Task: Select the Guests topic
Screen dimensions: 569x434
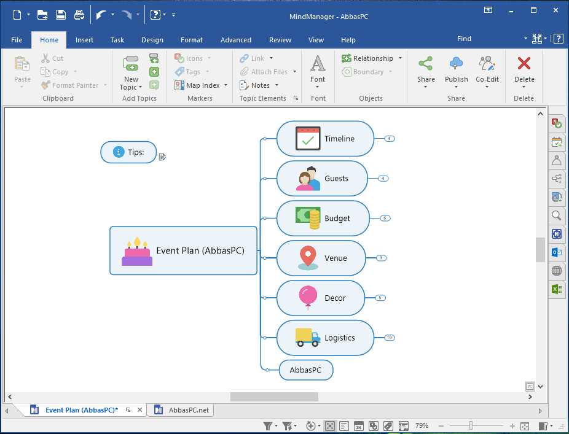Action: coord(322,179)
